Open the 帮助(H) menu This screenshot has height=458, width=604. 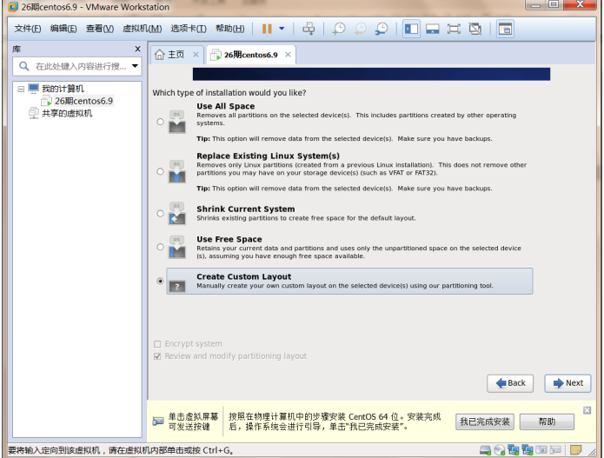[x=229, y=29]
